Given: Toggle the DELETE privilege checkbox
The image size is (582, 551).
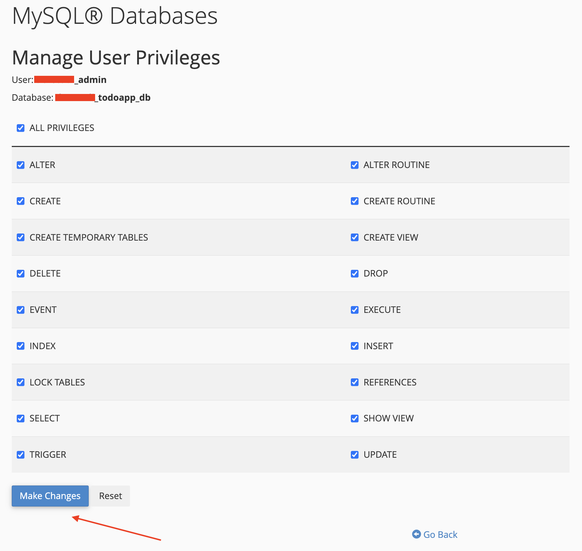Looking at the screenshot, I should click(x=21, y=274).
